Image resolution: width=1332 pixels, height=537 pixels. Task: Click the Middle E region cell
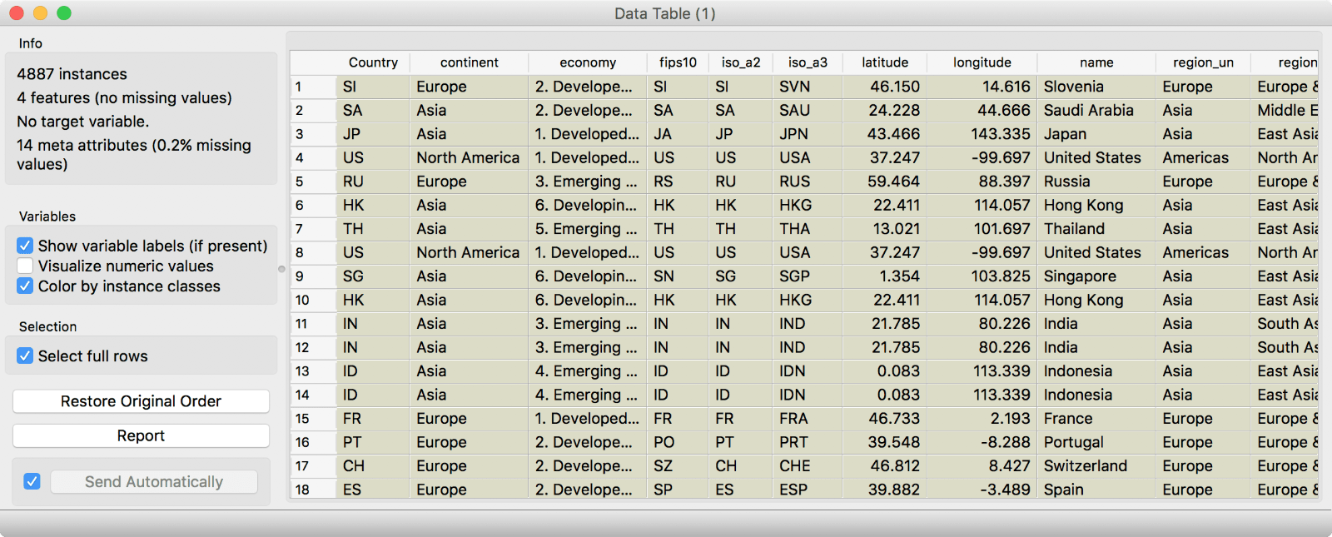coord(1286,110)
